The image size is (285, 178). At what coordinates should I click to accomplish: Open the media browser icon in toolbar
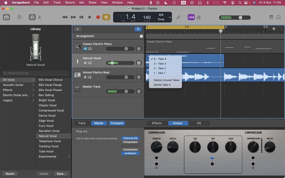[6, 17]
